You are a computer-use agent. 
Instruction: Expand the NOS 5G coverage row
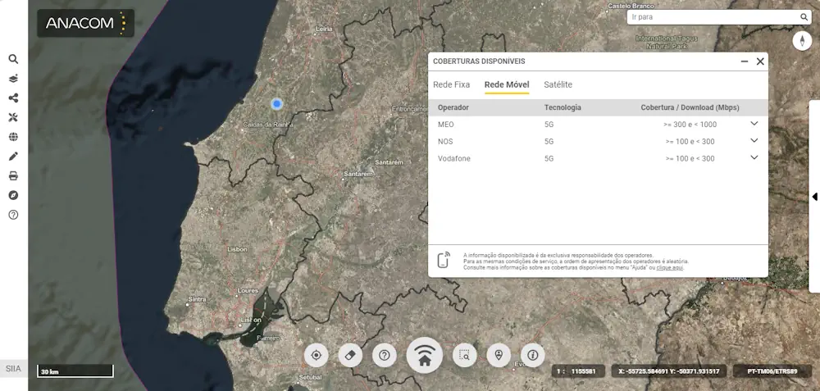tap(754, 141)
